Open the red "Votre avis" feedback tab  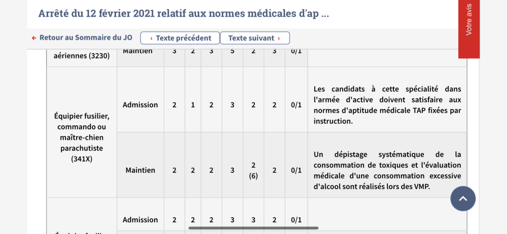click(468, 20)
